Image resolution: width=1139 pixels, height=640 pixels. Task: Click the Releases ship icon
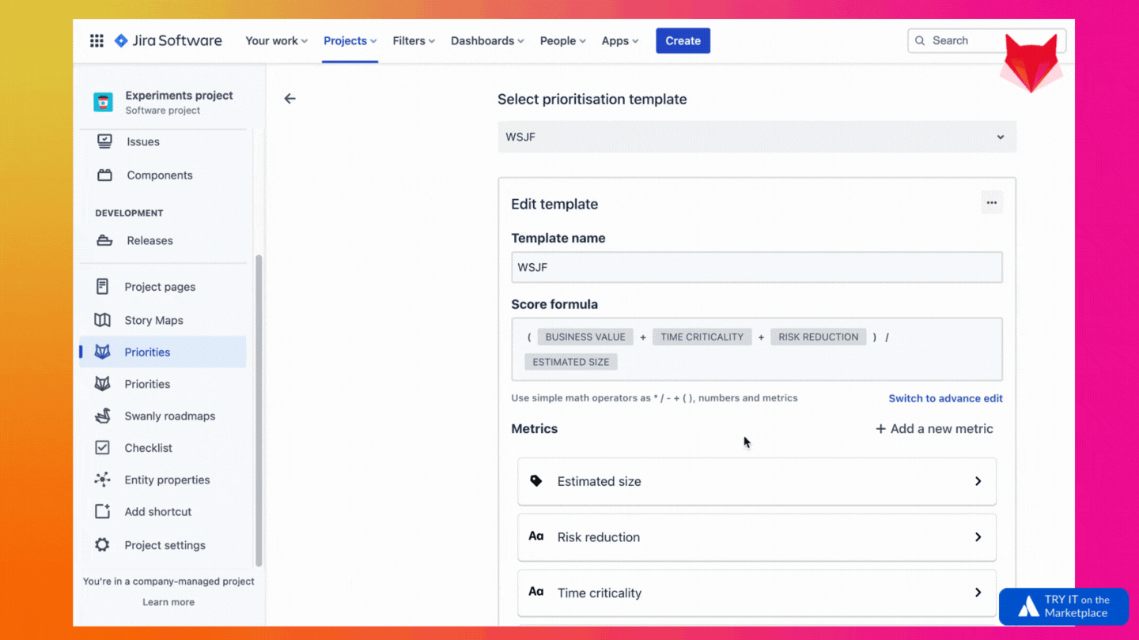pos(104,241)
